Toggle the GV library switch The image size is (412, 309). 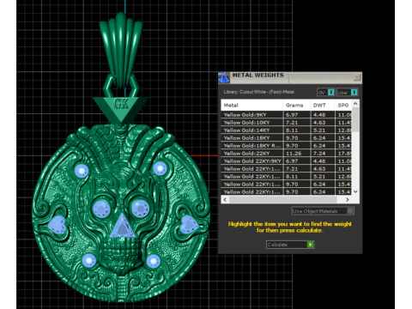[330, 92]
